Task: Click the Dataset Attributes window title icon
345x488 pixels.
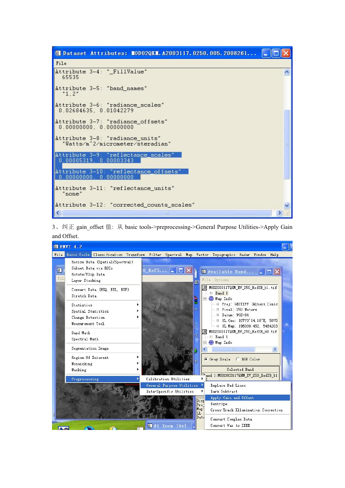Action: click(58, 53)
